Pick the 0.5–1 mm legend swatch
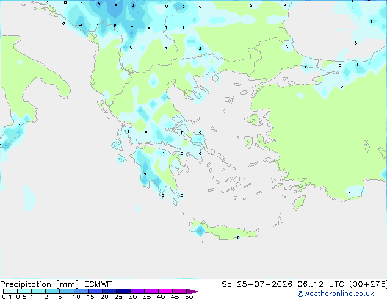The image size is (387, 299). point(24,291)
